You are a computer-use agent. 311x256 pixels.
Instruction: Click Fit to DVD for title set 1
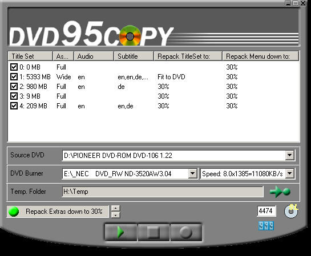(x=171, y=77)
